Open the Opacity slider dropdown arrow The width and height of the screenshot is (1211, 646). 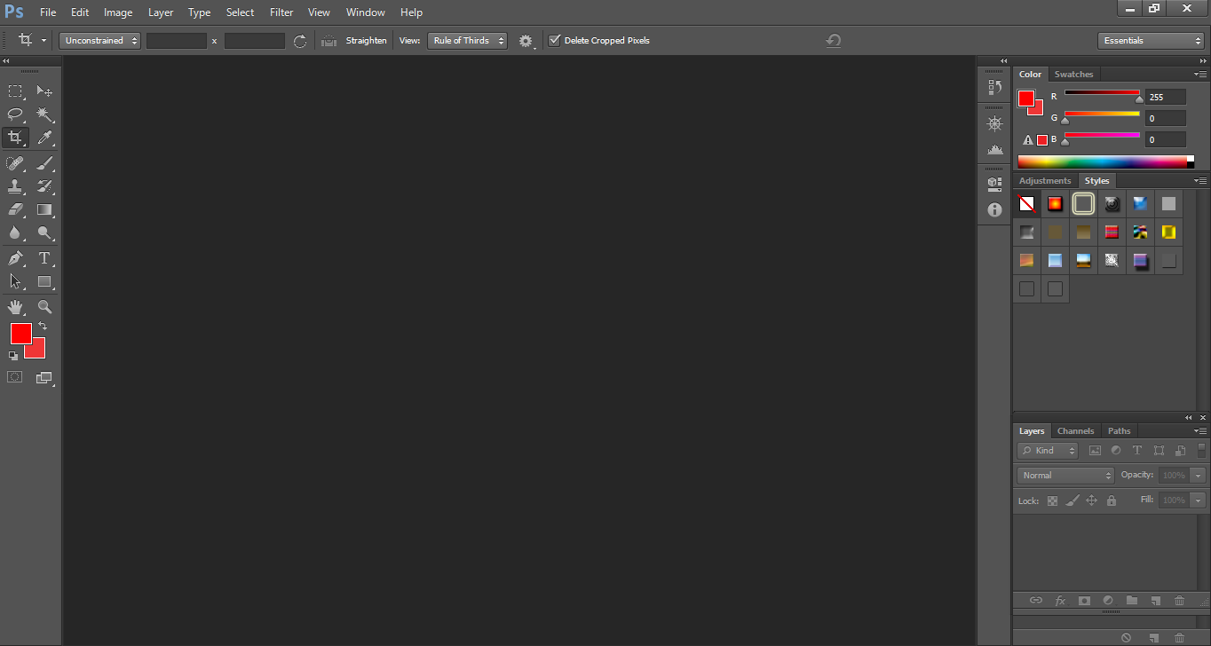click(x=1199, y=476)
